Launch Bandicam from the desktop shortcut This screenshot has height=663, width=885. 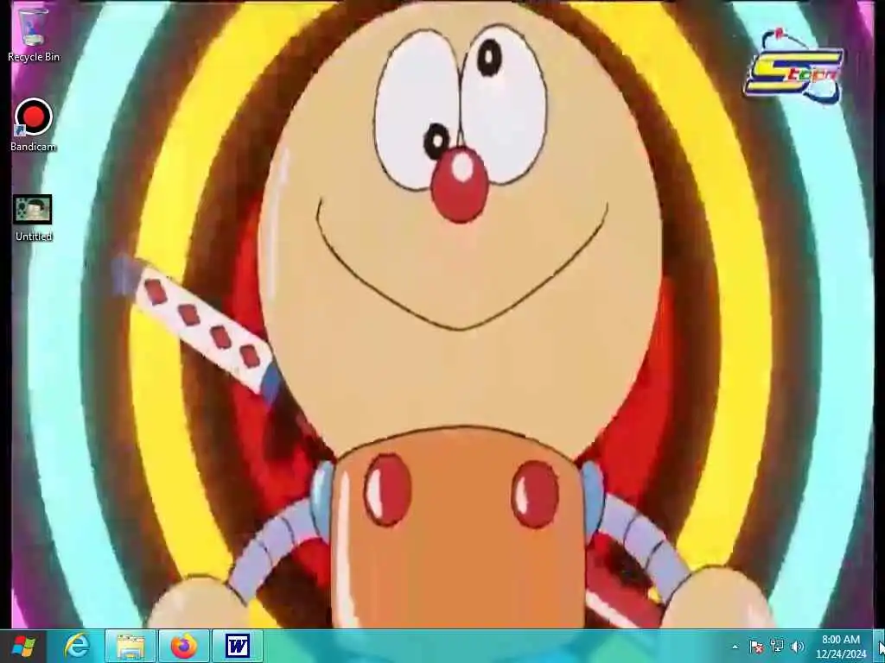(x=34, y=124)
